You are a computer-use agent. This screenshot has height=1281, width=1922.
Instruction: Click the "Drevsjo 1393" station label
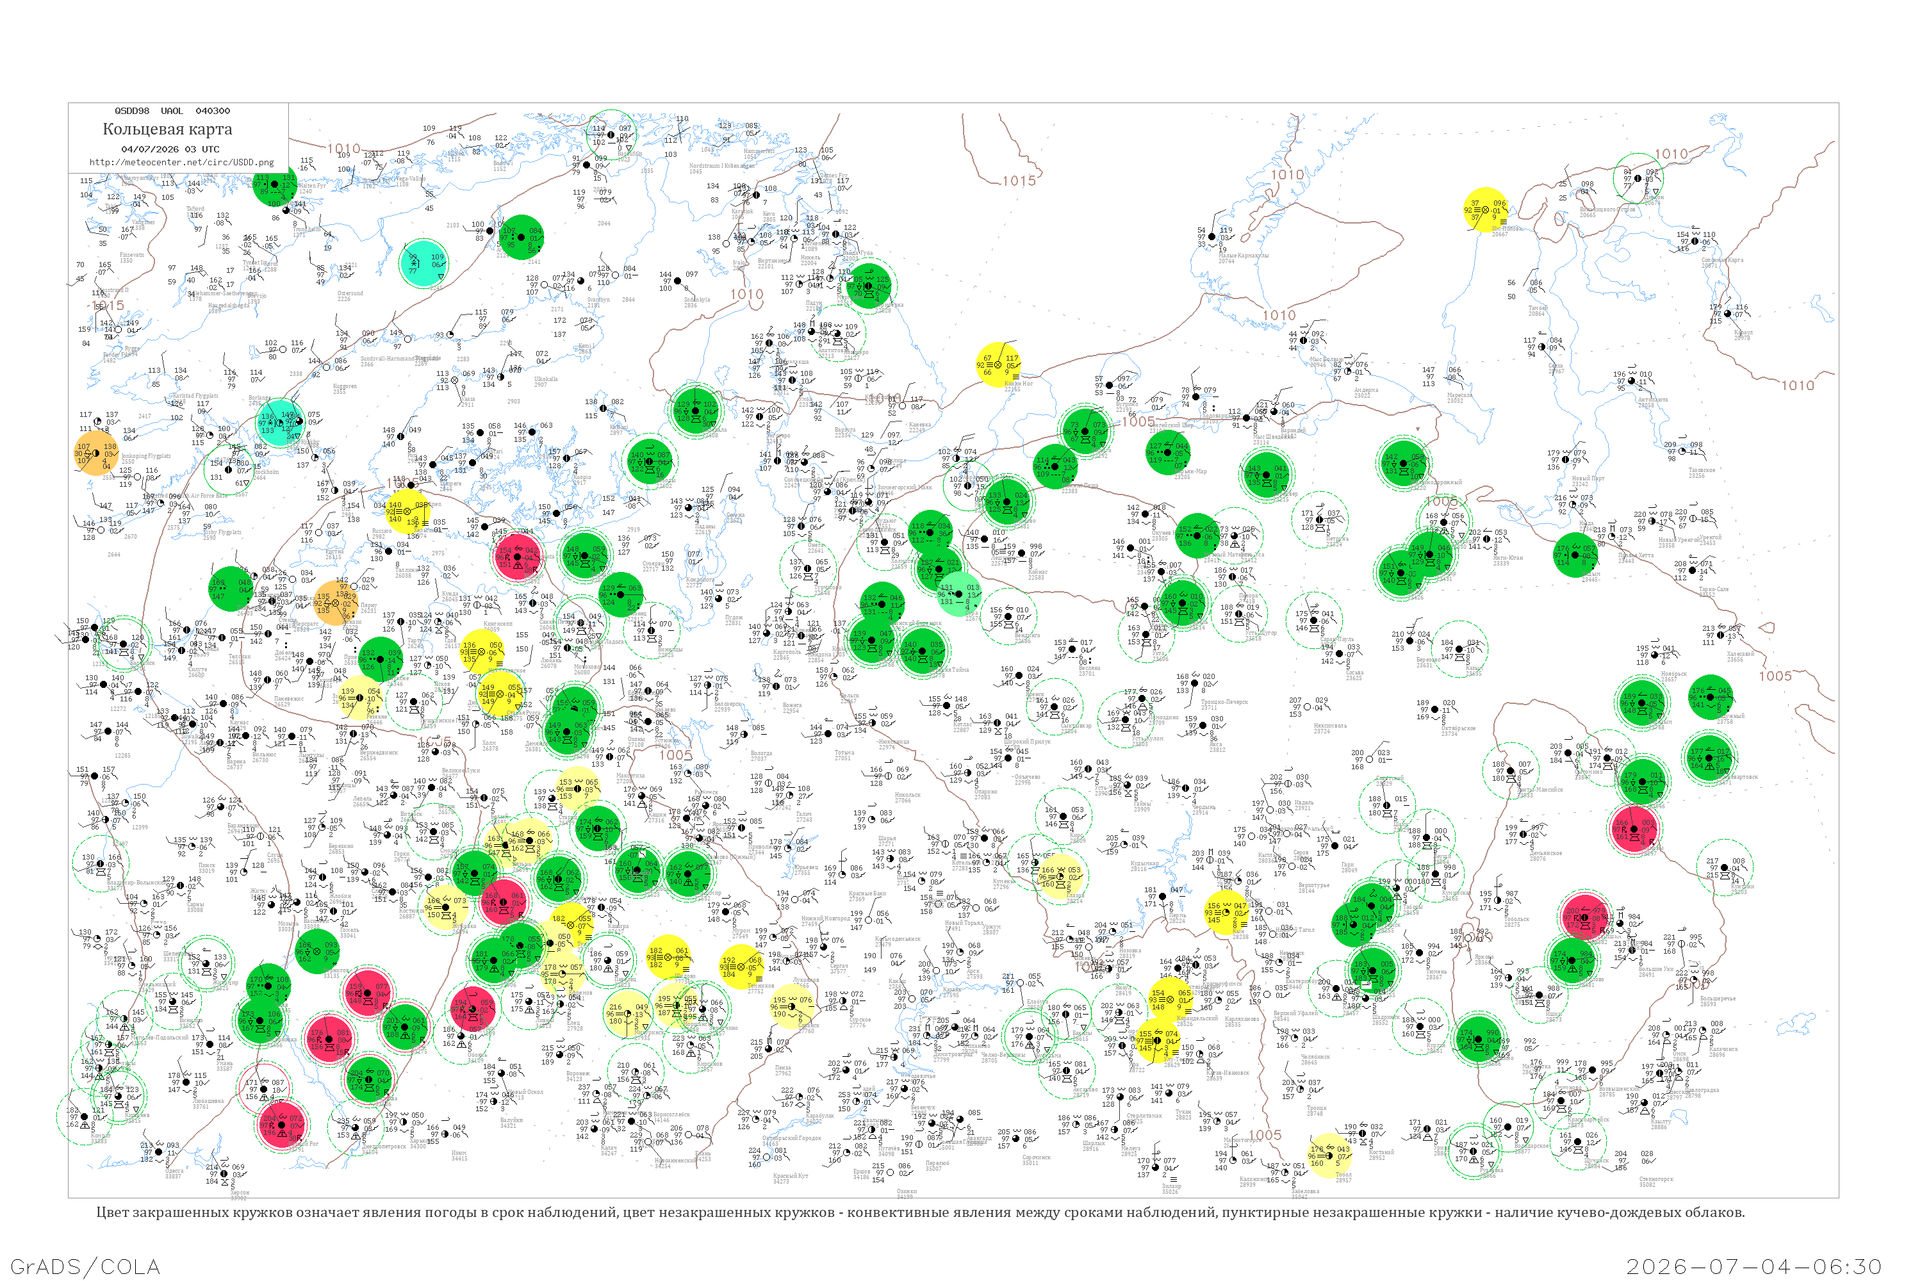(256, 299)
